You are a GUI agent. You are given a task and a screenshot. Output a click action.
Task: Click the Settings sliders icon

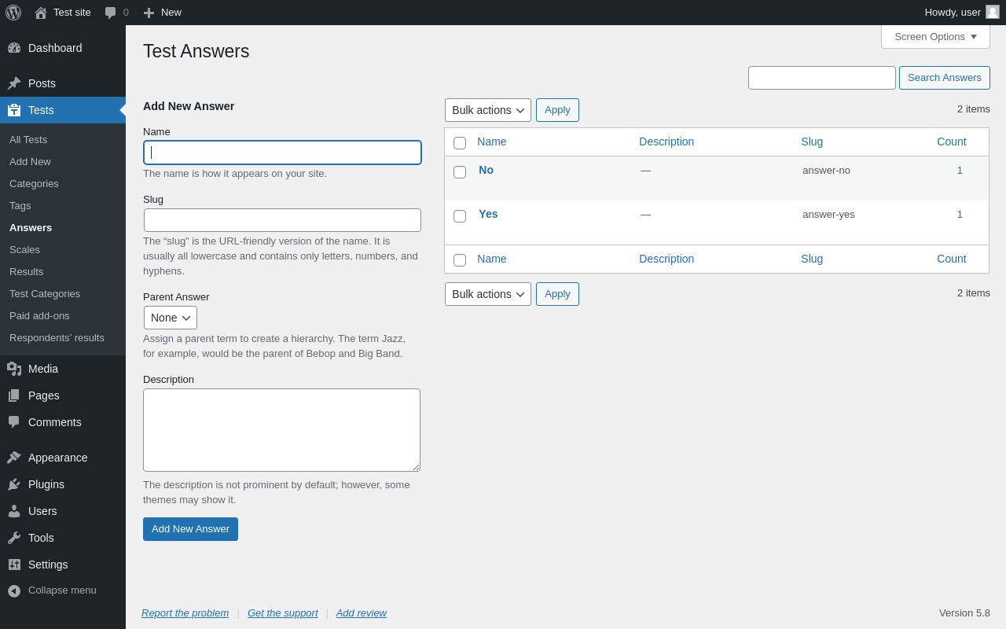14,565
